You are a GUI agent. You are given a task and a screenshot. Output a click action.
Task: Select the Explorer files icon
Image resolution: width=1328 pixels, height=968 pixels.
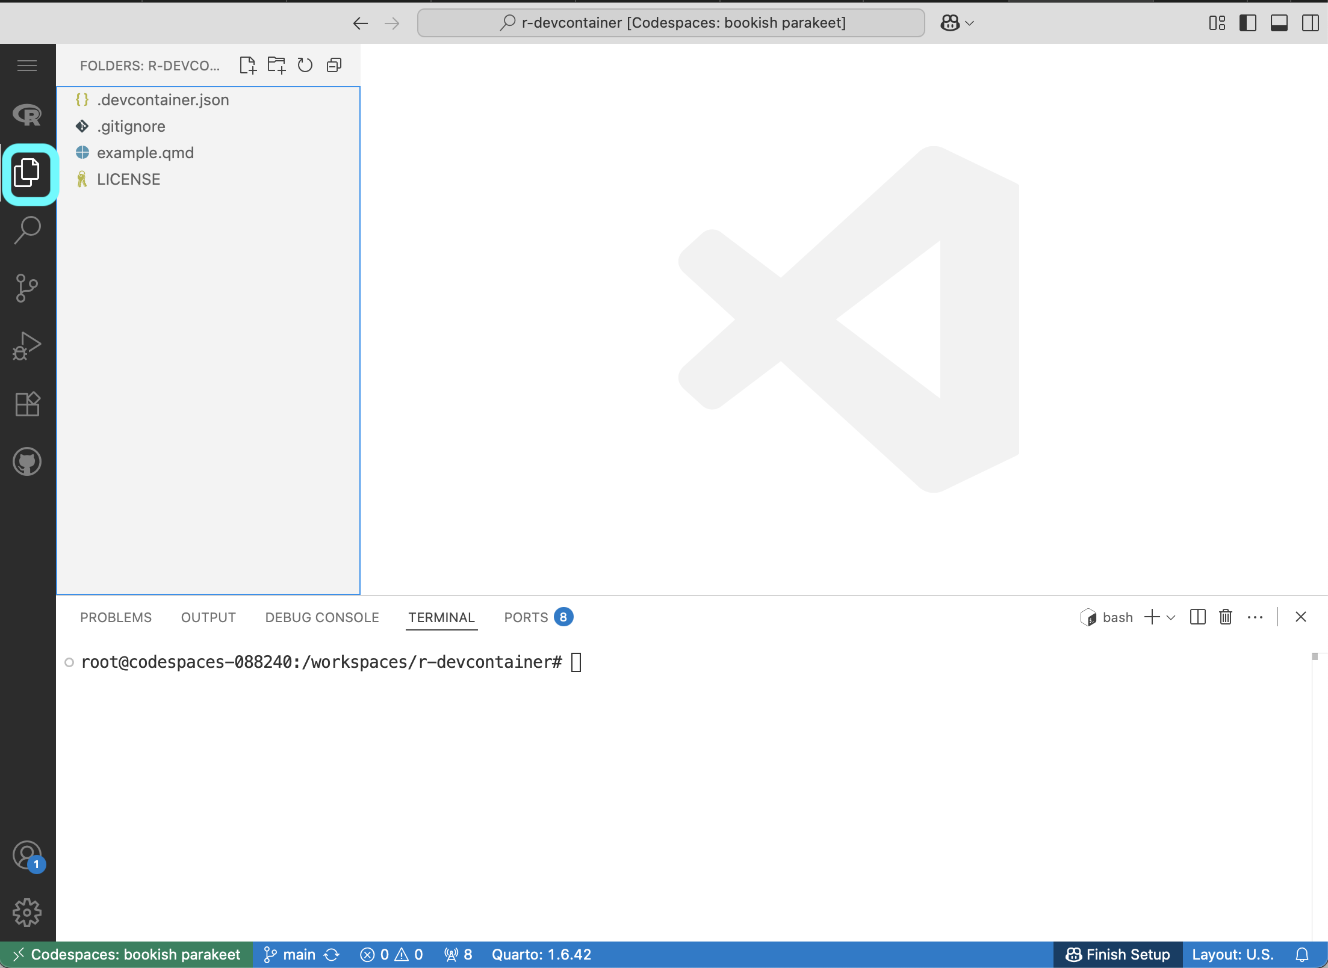pos(27,173)
